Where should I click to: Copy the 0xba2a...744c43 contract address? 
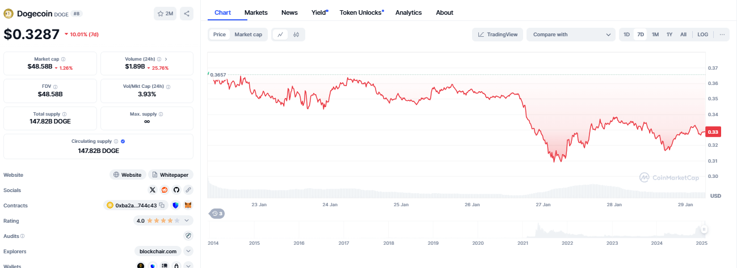coord(162,206)
